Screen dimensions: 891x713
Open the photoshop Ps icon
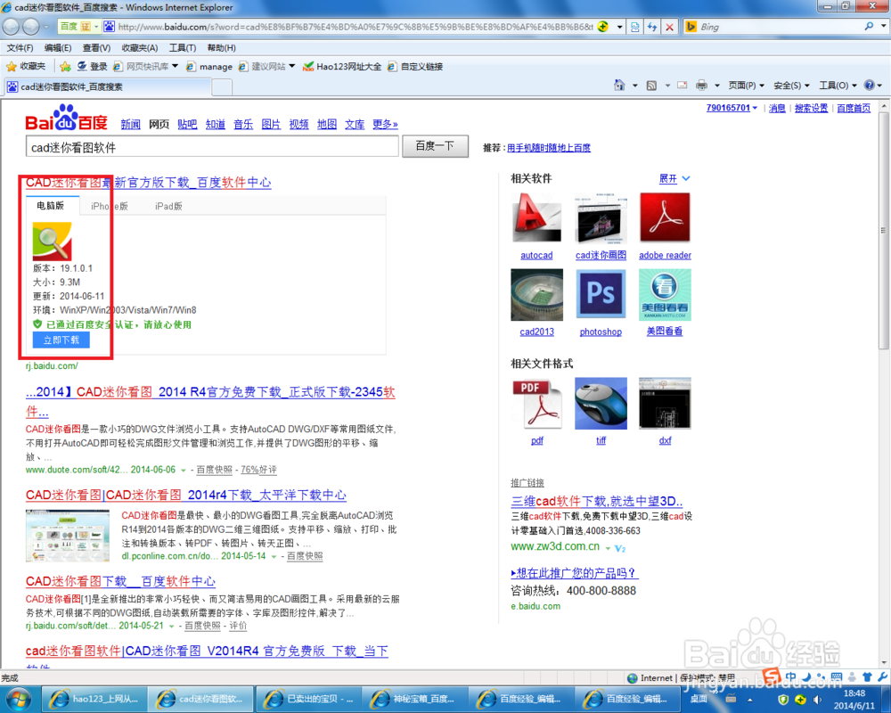[x=601, y=294]
